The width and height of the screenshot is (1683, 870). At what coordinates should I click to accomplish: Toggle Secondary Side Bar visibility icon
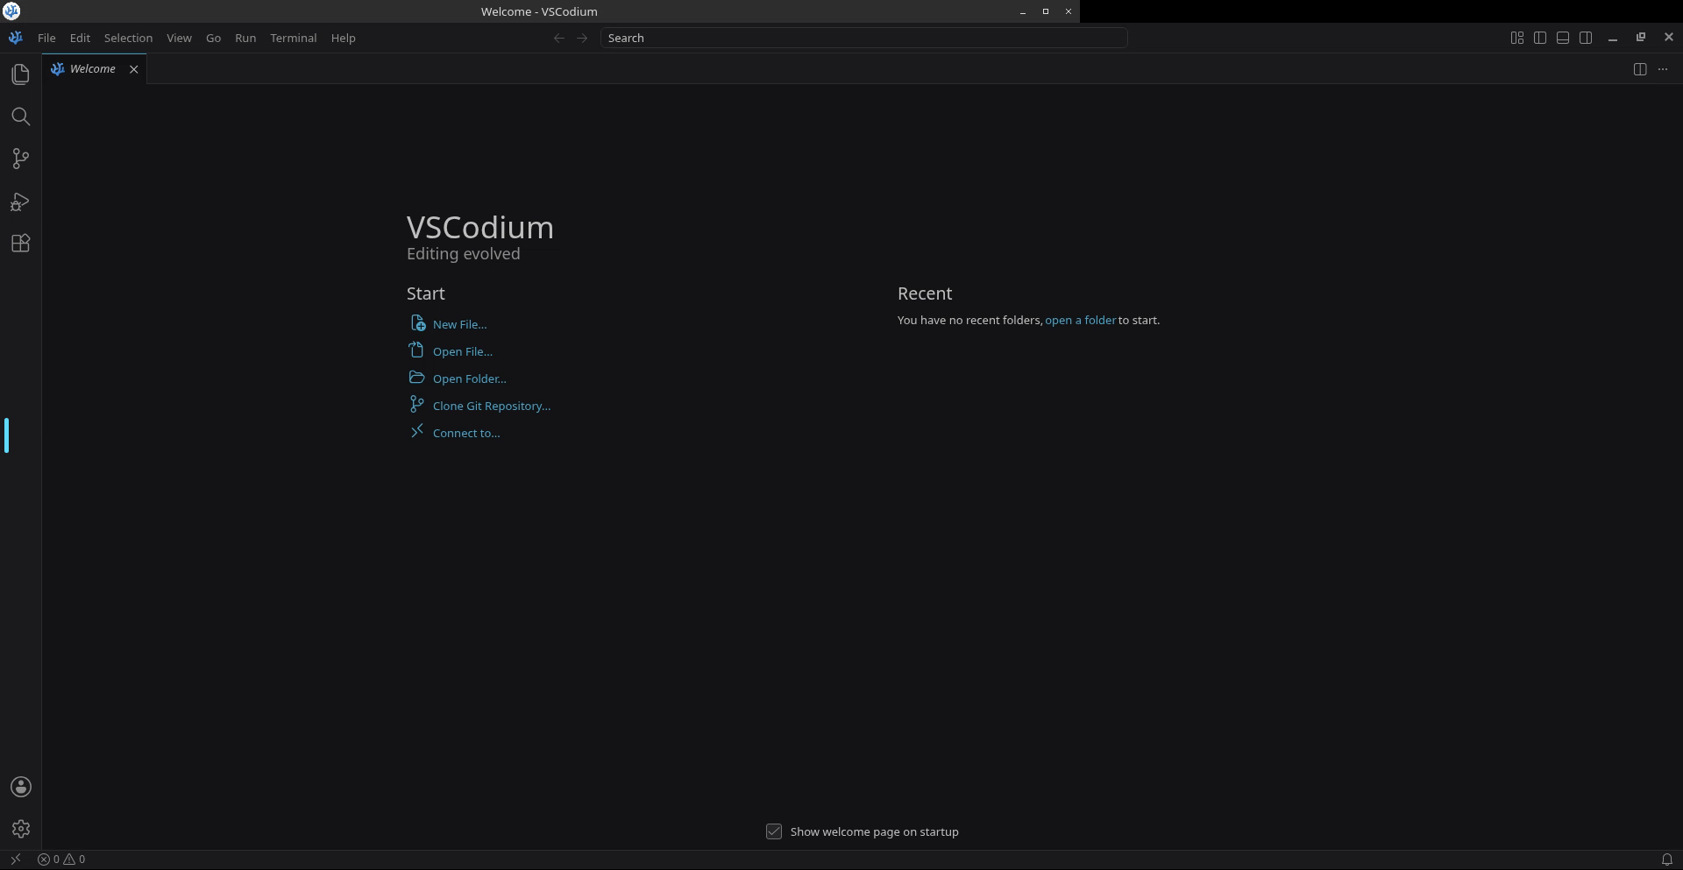pos(1586,38)
